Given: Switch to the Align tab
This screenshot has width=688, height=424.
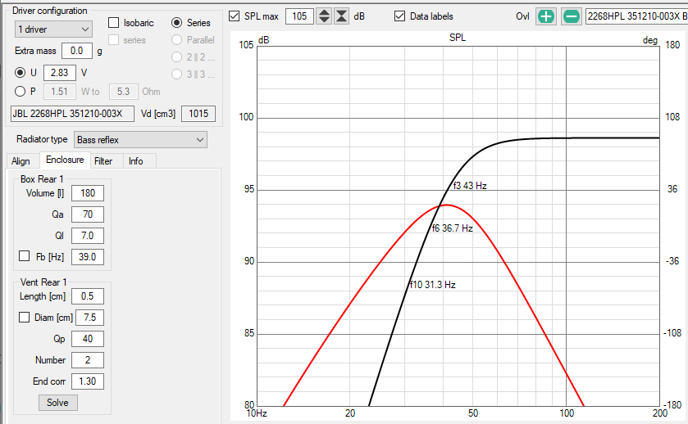Looking at the screenshot, I should pos(21,160).
